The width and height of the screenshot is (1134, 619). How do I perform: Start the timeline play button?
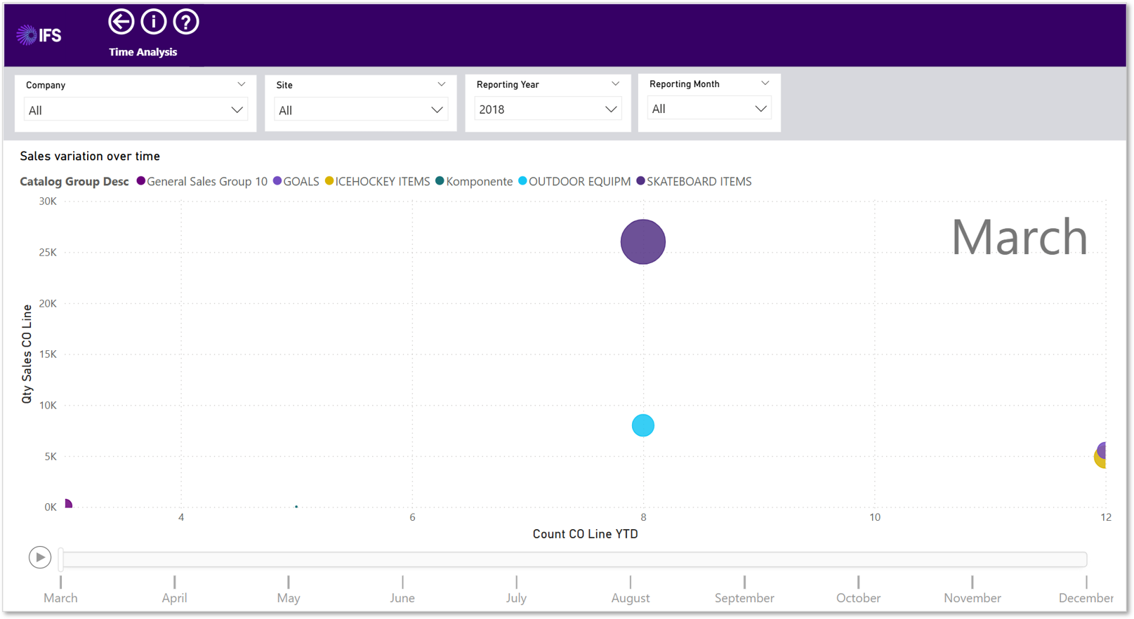pos(40,557)
